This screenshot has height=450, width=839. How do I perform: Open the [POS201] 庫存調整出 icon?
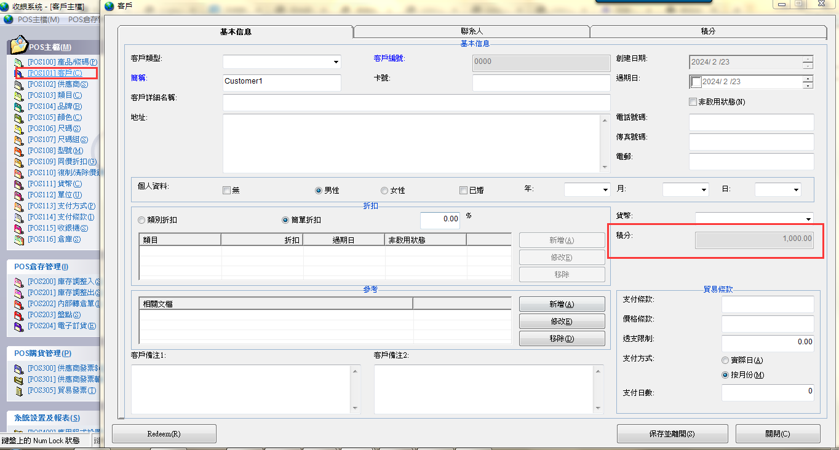pyautogui.click(x=19, y=293)
